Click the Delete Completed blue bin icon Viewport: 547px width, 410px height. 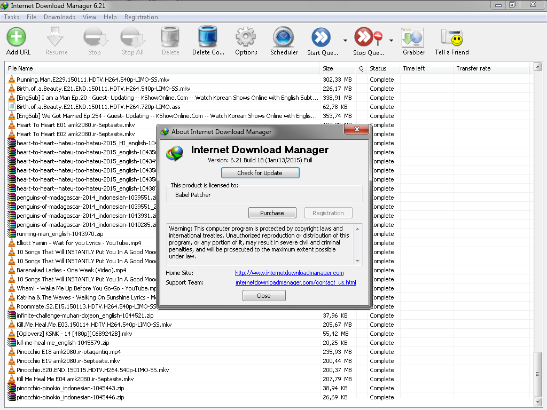tap(208, 36)
